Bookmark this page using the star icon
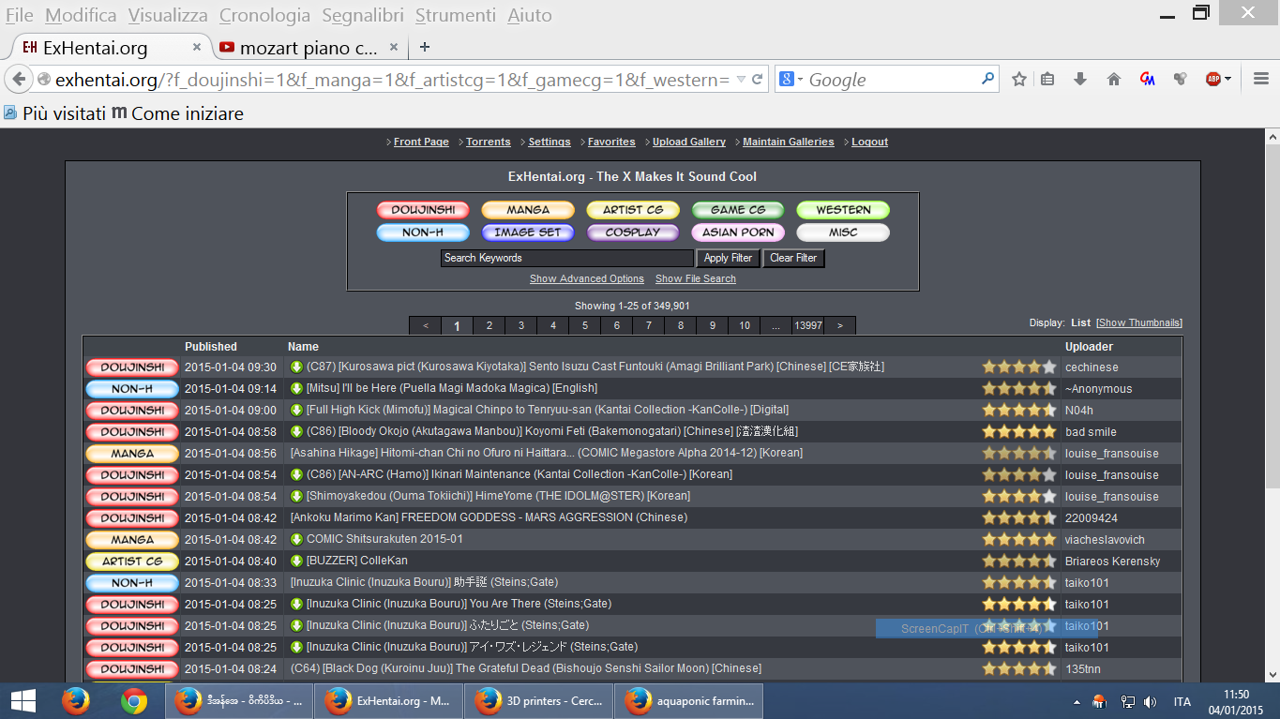The width and height of the screenshot is (1280, 719). click(x=1019, y=80)
